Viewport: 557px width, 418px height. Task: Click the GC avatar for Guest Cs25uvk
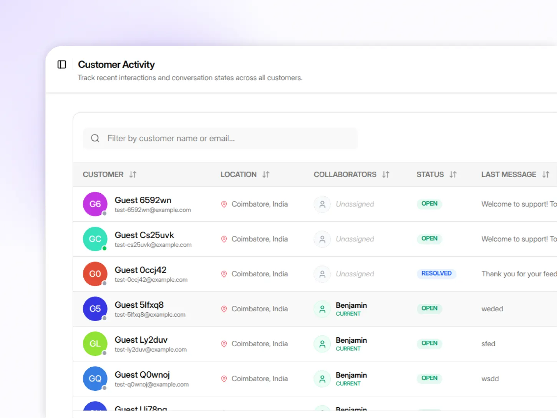pos(95,239)
